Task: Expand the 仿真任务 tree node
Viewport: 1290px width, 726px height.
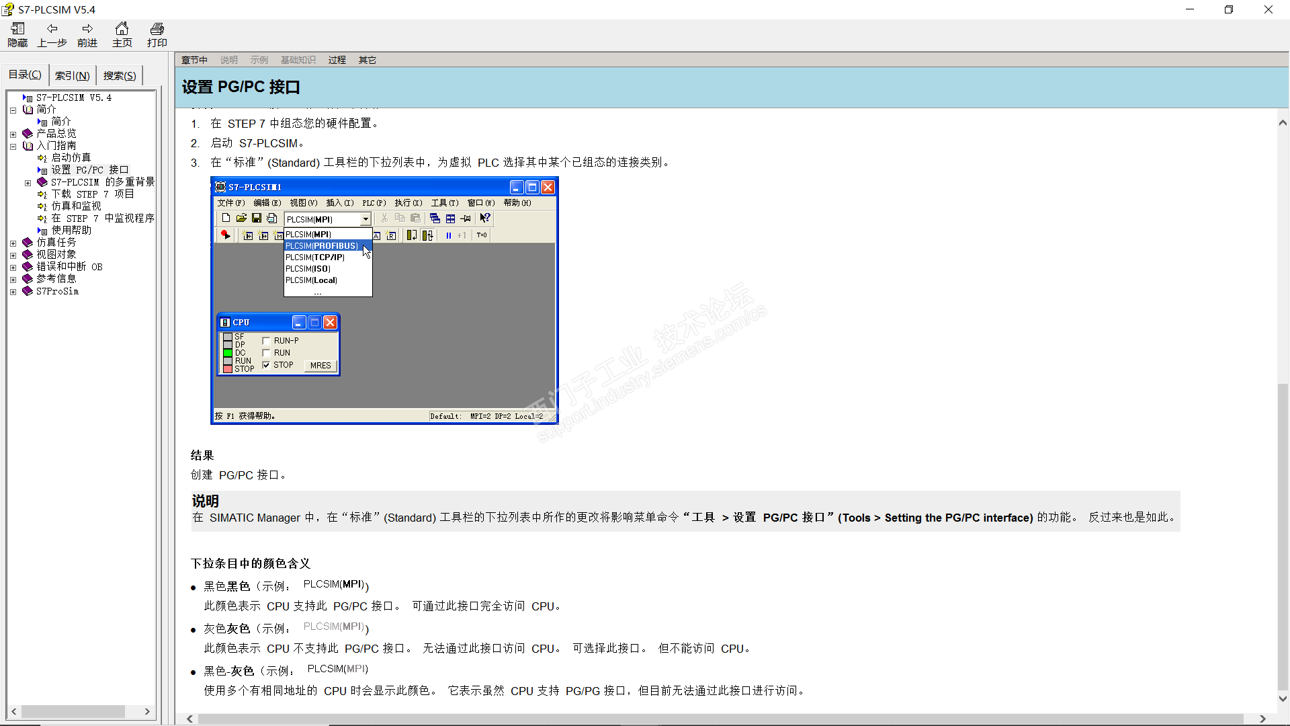Action: 13,243
